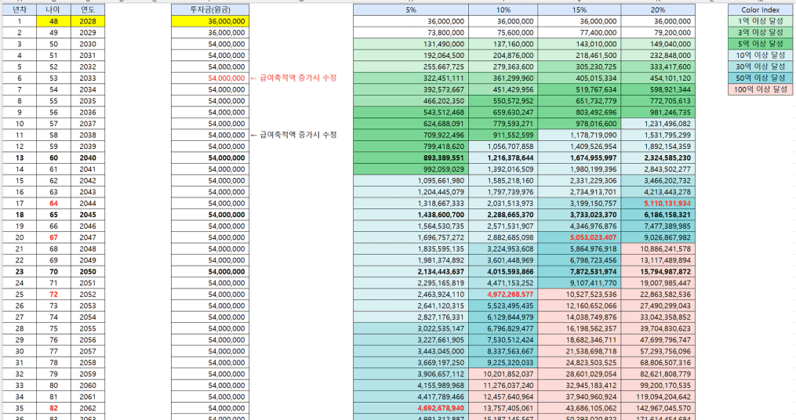Click the 연도 column header
The image size is (796, 420).
(87, 9)
